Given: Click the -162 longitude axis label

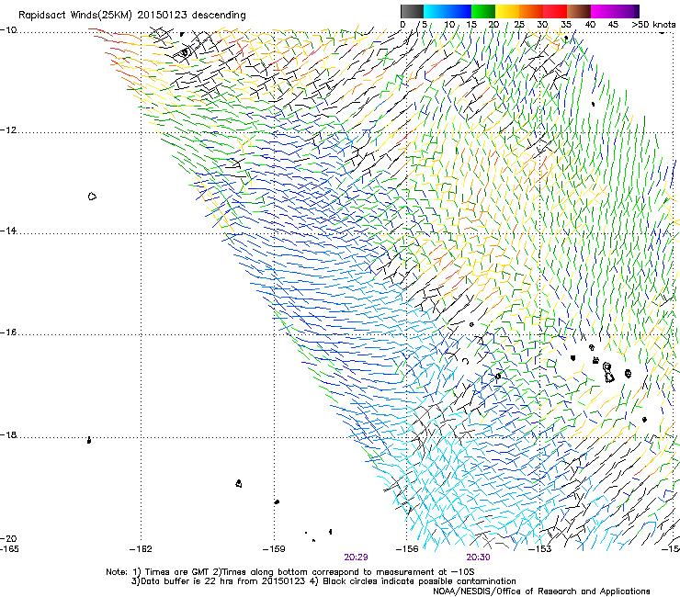Looking at the screenshot, I should tap(141, 549).
